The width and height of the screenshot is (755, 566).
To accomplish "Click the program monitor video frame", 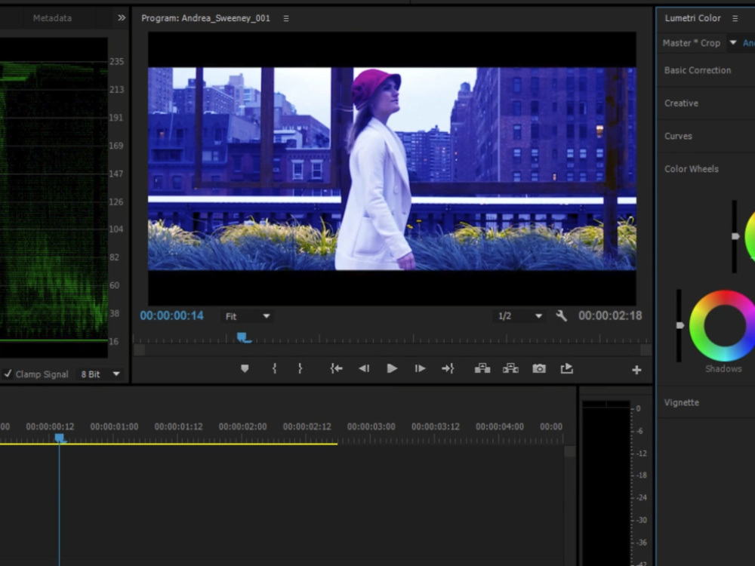I will pos(392,168).
